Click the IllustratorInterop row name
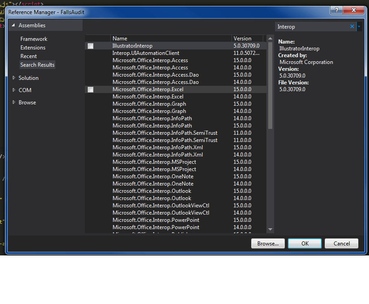Image resolution: width=369 pixels, height=304 pixels. [x=132, y=46]
